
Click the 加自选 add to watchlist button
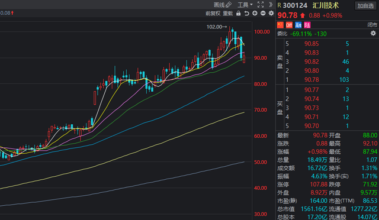[365, 5]
